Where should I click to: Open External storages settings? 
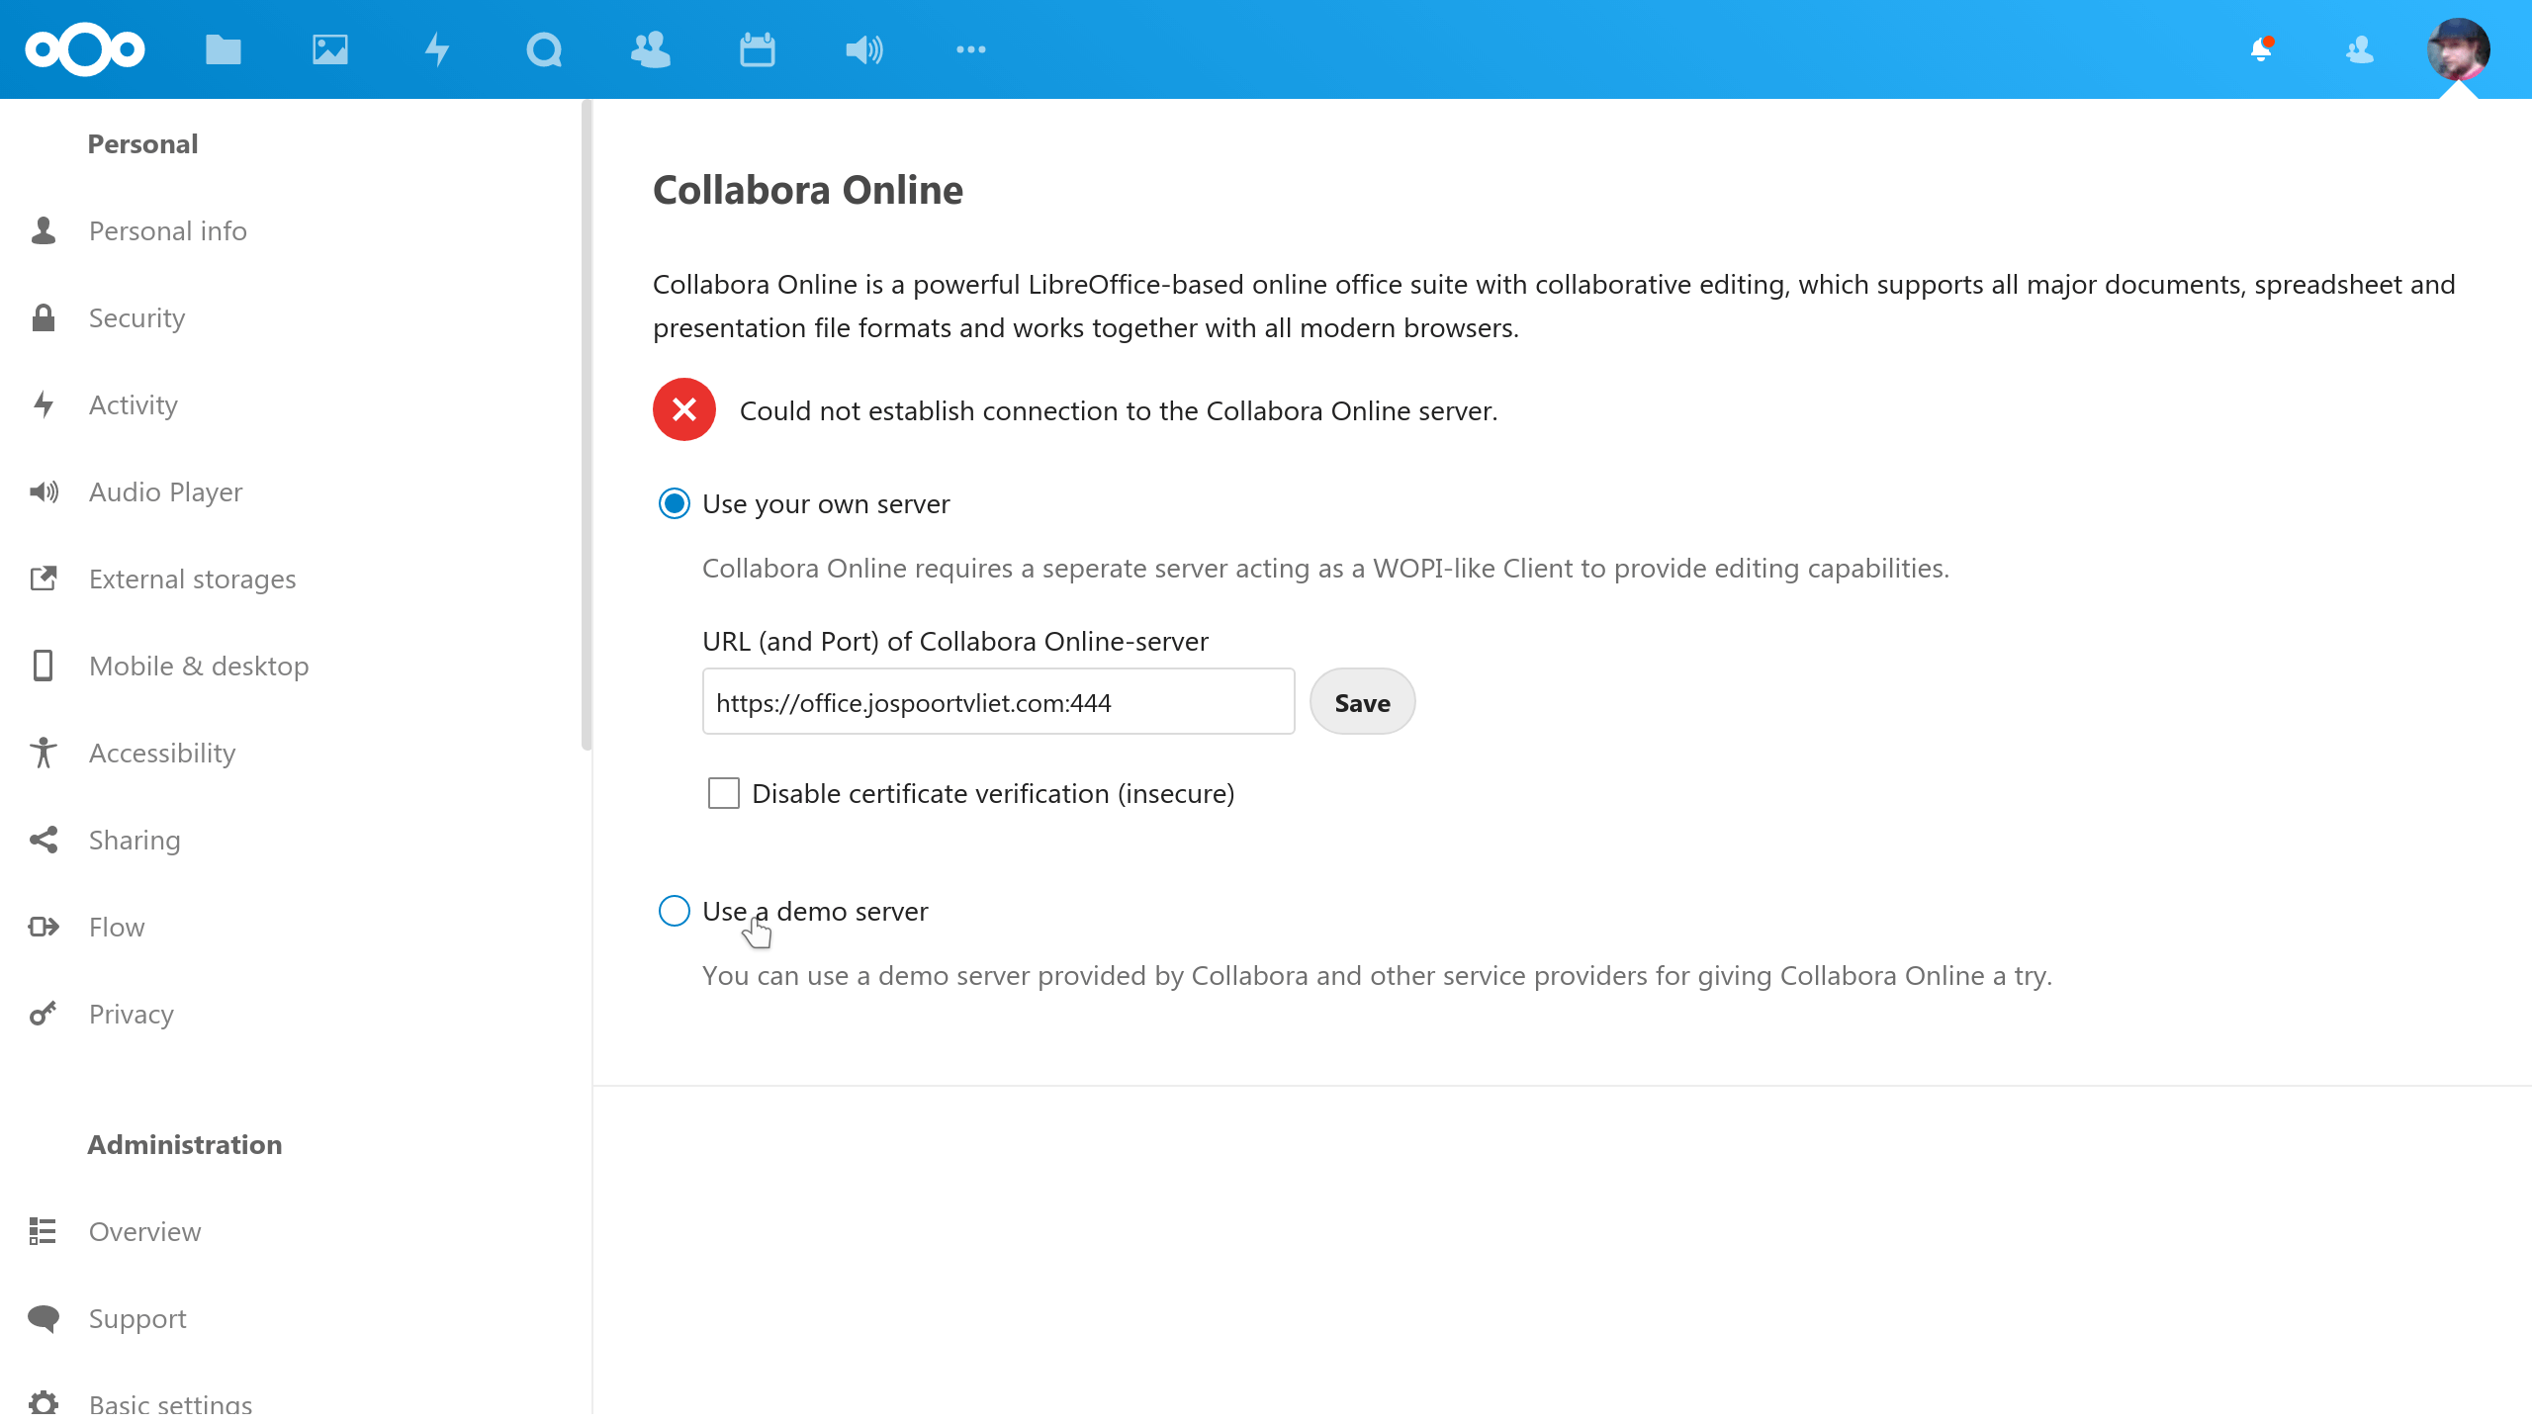(x=193, y=578)
